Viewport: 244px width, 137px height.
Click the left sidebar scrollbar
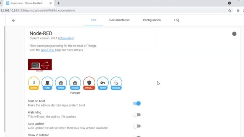pyautogui.click(x=5, y=79)
